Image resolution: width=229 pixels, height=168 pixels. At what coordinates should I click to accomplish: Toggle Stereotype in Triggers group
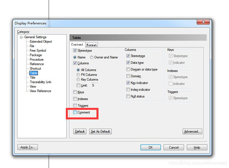[x=170, y=98]
